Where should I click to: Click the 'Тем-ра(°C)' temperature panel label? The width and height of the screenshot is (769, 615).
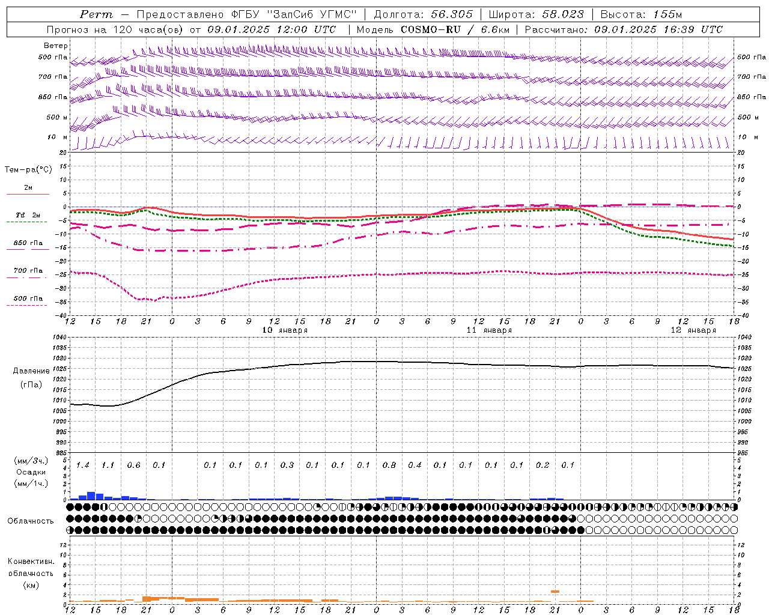tap(28, 170)
